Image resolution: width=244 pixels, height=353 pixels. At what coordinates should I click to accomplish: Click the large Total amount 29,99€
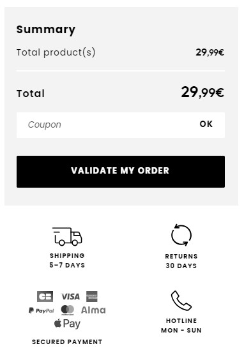click(202, 93)
